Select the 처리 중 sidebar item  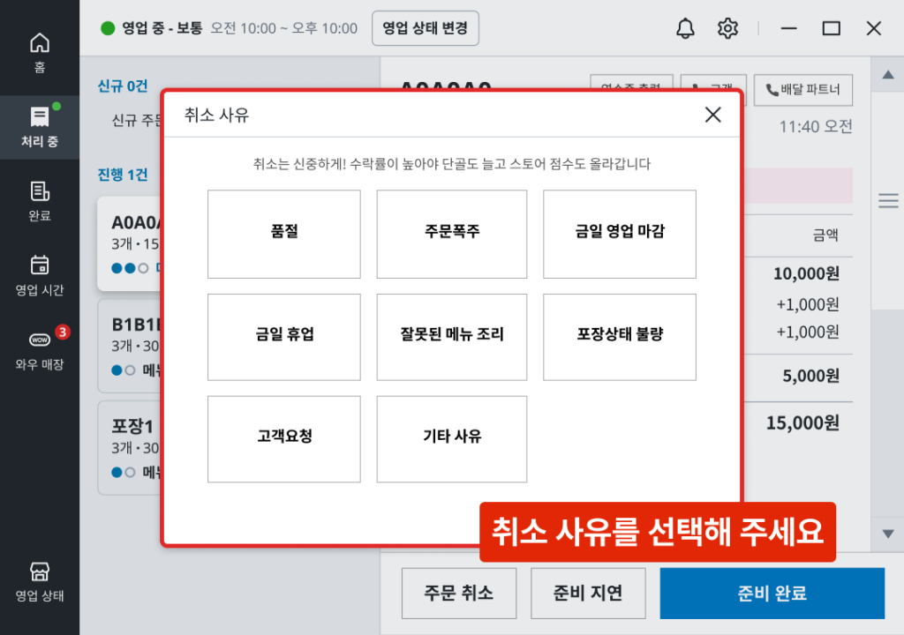(39, 127)
